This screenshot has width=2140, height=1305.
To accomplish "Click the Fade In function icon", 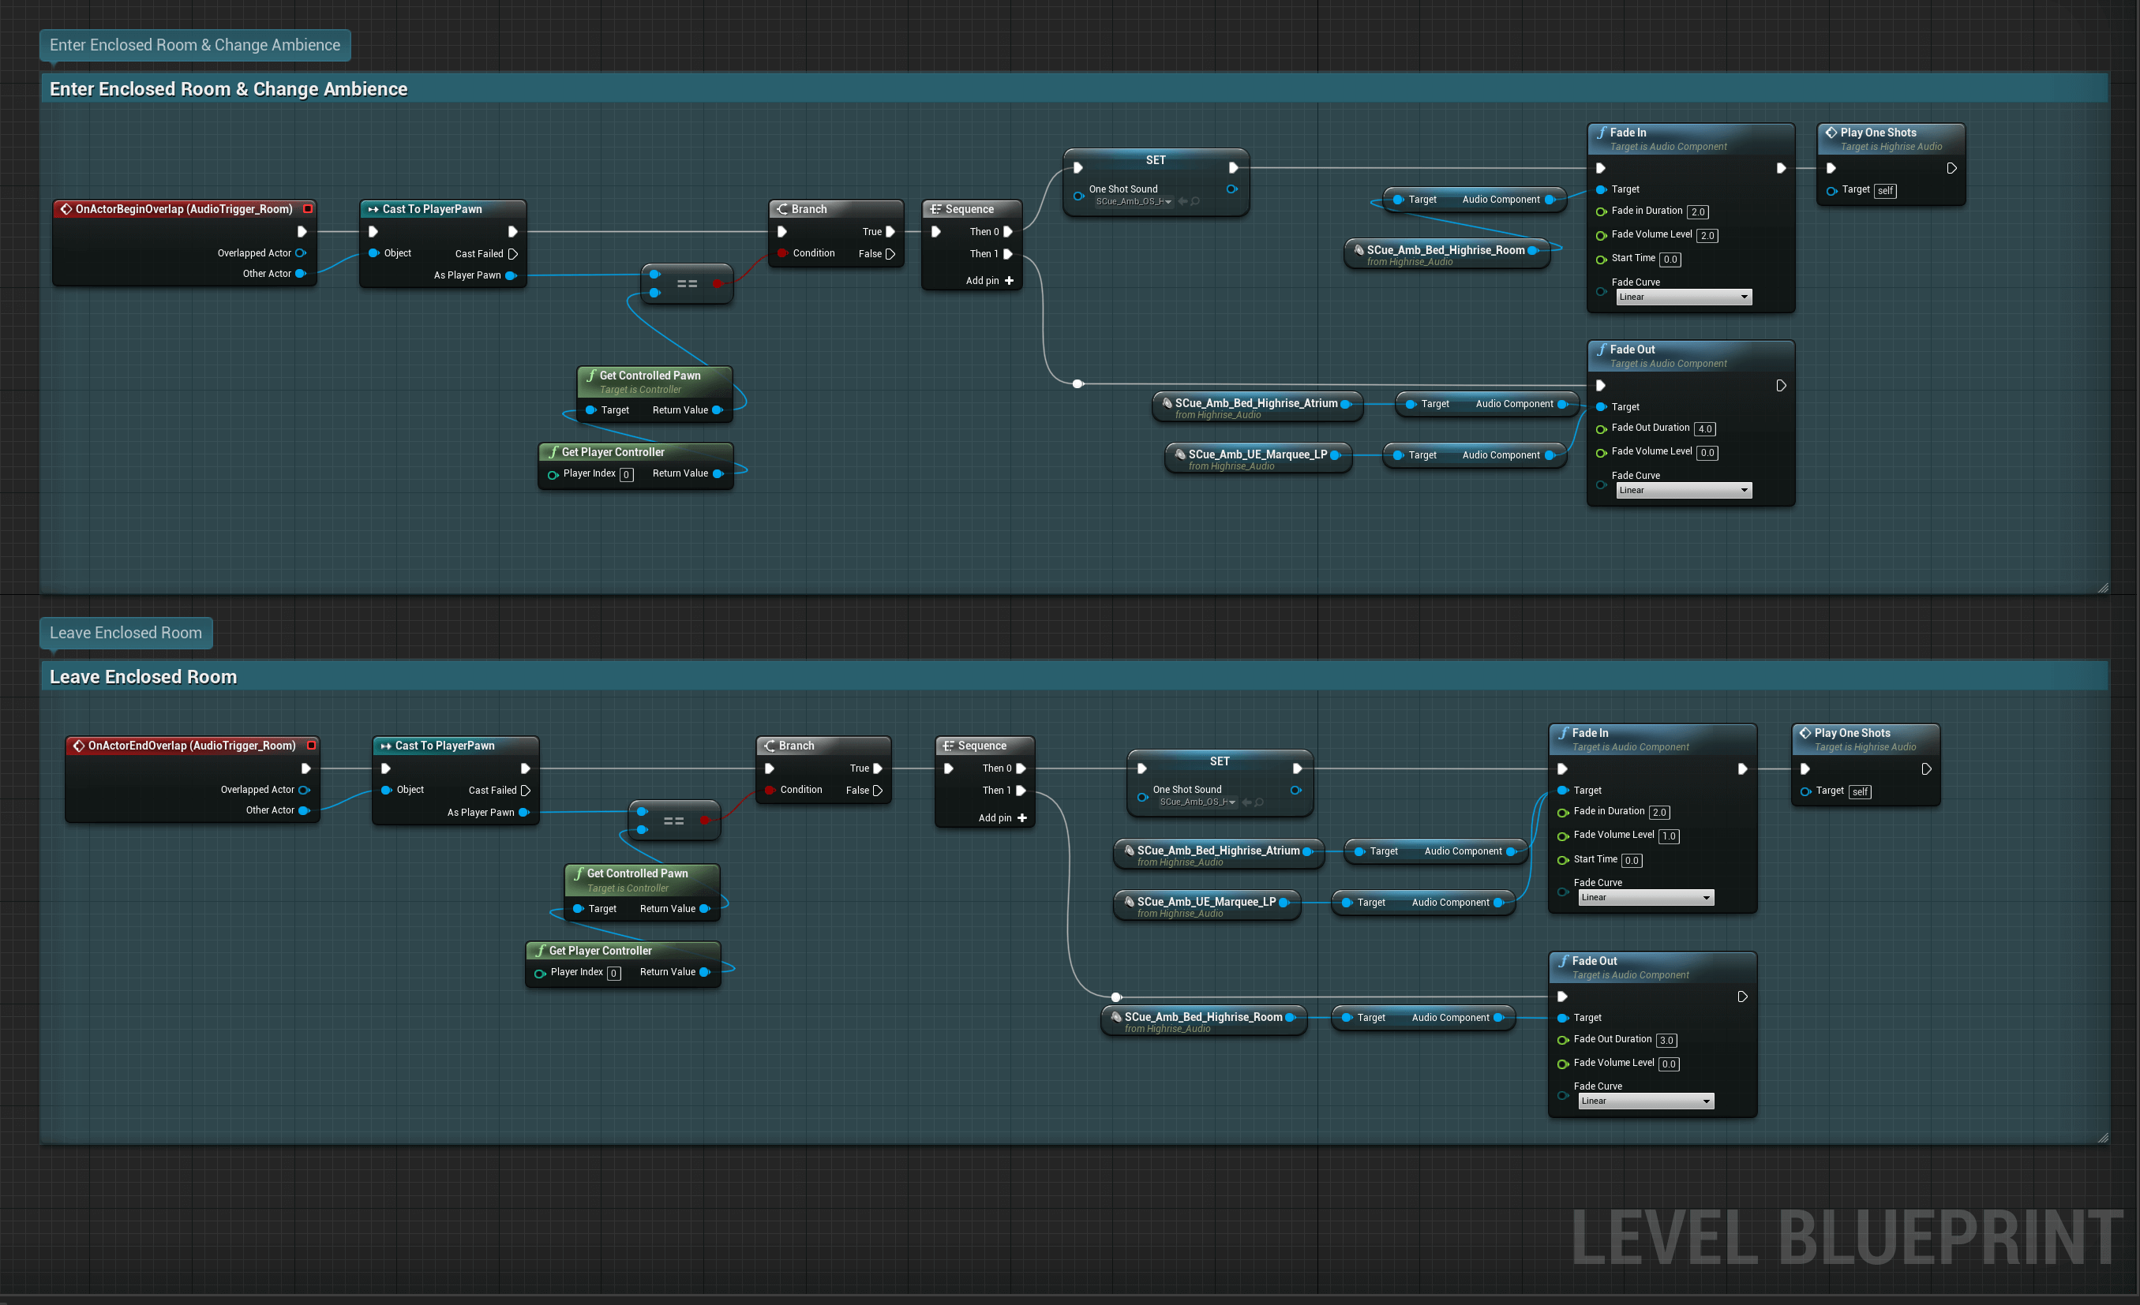I will click(1603, 132).
